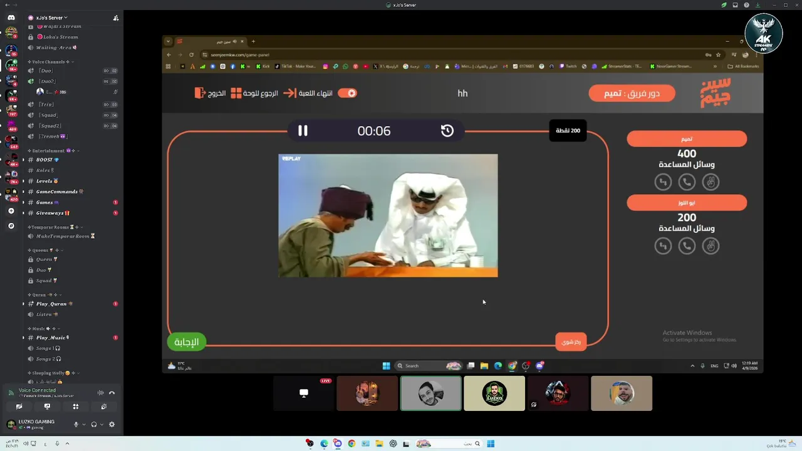Click the add a server plus icon
The image size is (802, 451).
point(11,211)
